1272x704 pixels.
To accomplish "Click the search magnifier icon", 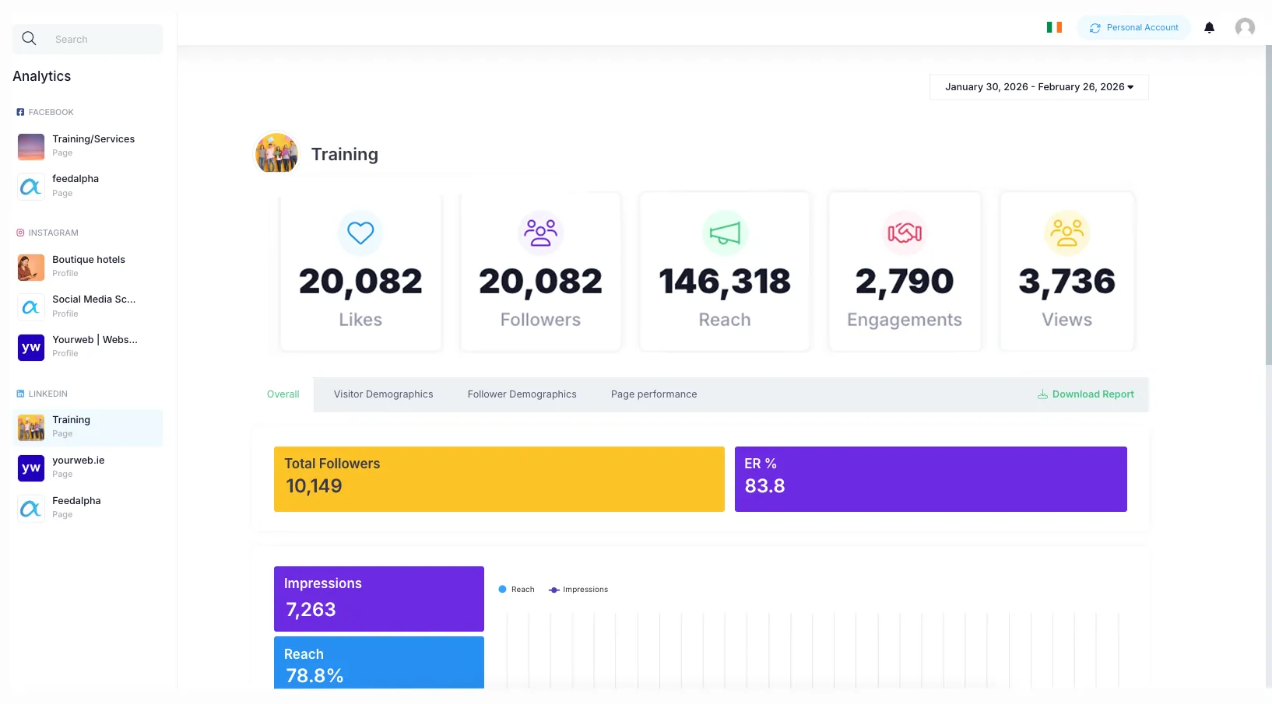I will pos(29,39).
